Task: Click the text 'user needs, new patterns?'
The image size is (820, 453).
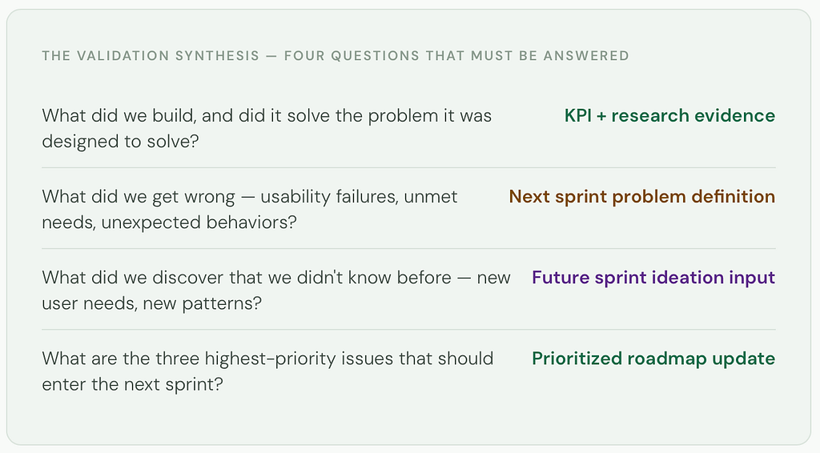Action: pyautogui.click(x=151, y=303)
